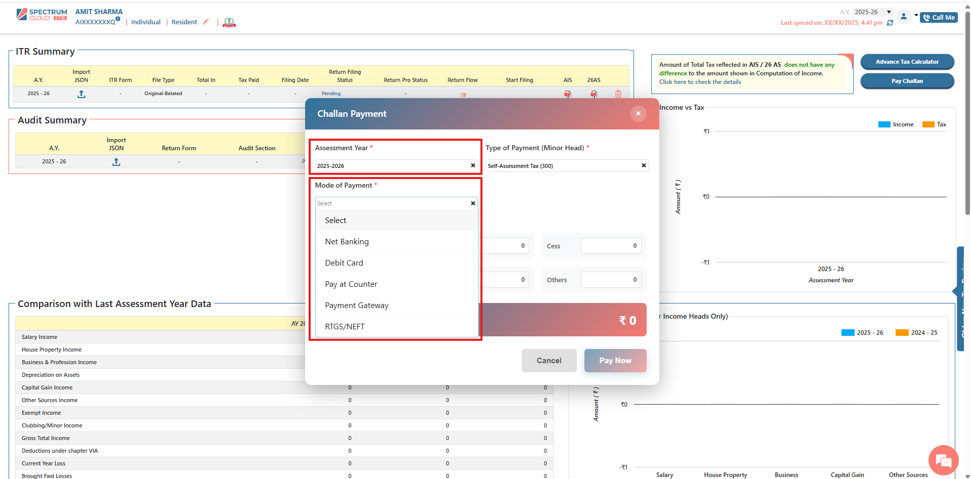Click the Advance Tax Calculator button
The image size is (971, 479).
tap(907, 62)
